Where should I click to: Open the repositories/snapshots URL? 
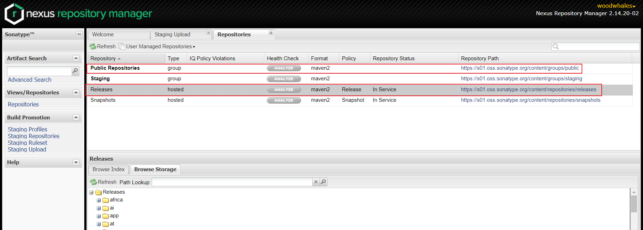[531, 100]
